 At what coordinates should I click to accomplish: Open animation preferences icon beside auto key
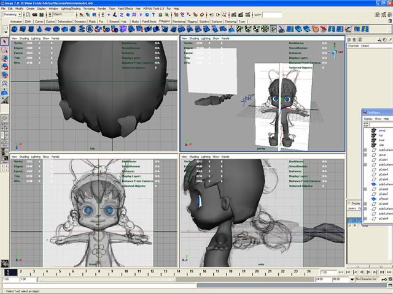(390, 279)
